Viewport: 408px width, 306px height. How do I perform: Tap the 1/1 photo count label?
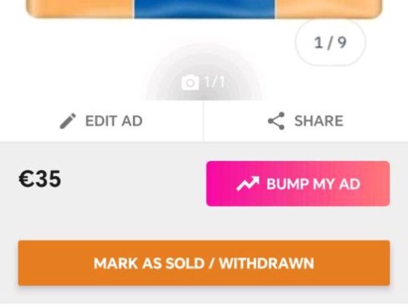[215, 82]
